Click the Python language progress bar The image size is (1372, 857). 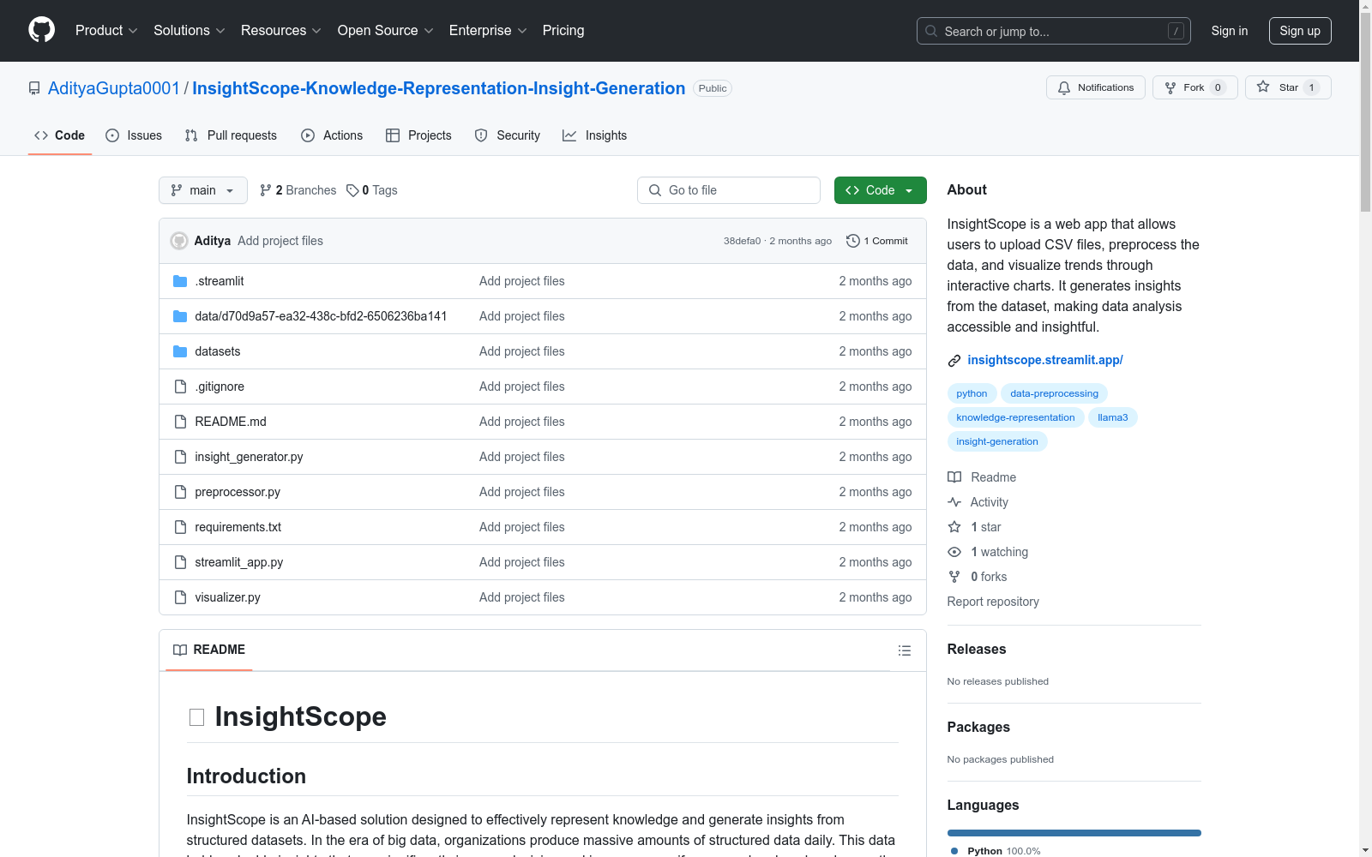[1074, 833]
